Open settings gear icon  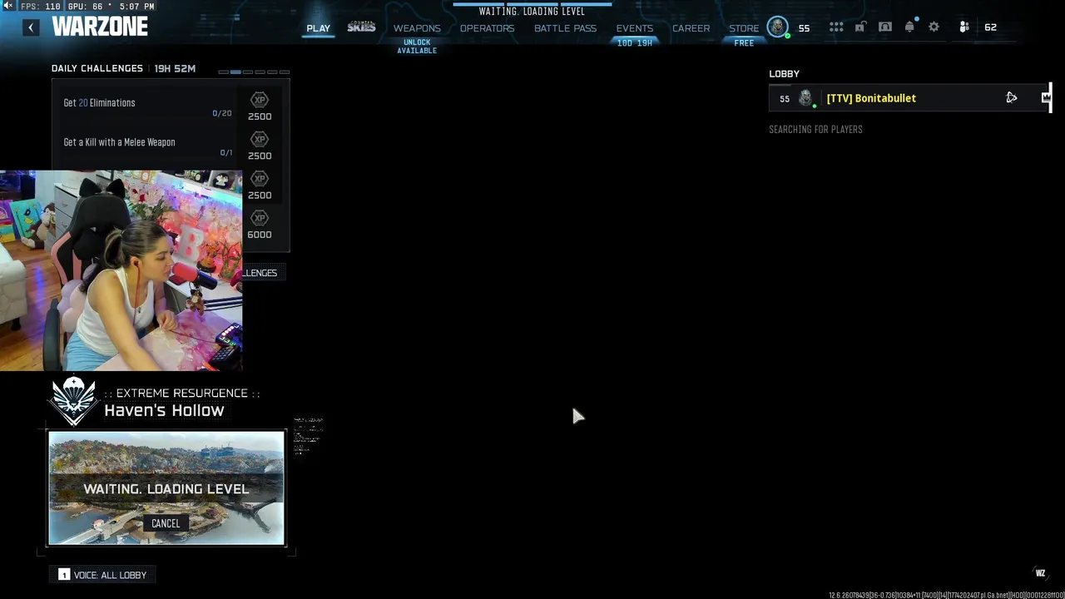pyautogui.click(x=934, y=27)
